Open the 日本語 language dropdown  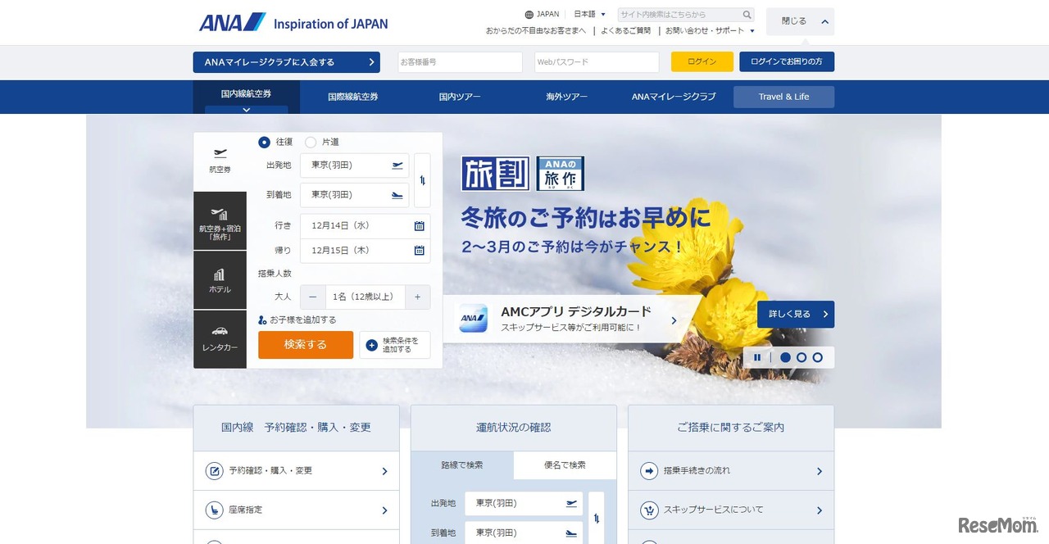point(589,14)
